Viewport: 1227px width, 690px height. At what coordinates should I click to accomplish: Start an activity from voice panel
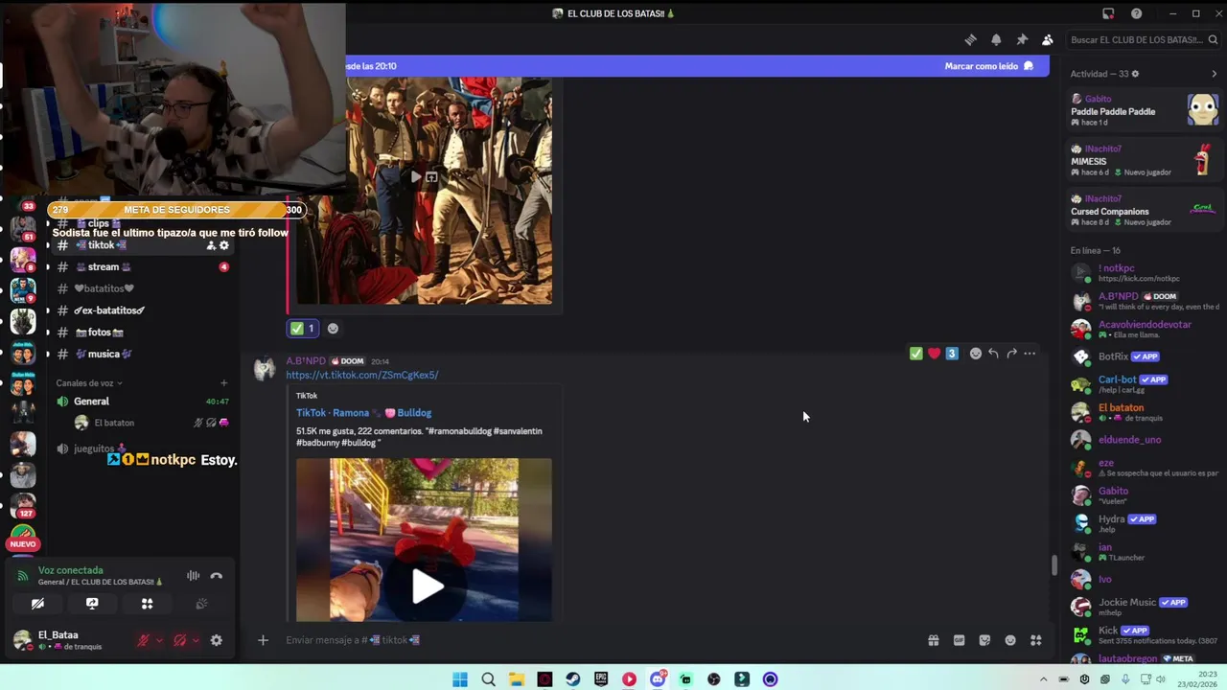point(147,604)
